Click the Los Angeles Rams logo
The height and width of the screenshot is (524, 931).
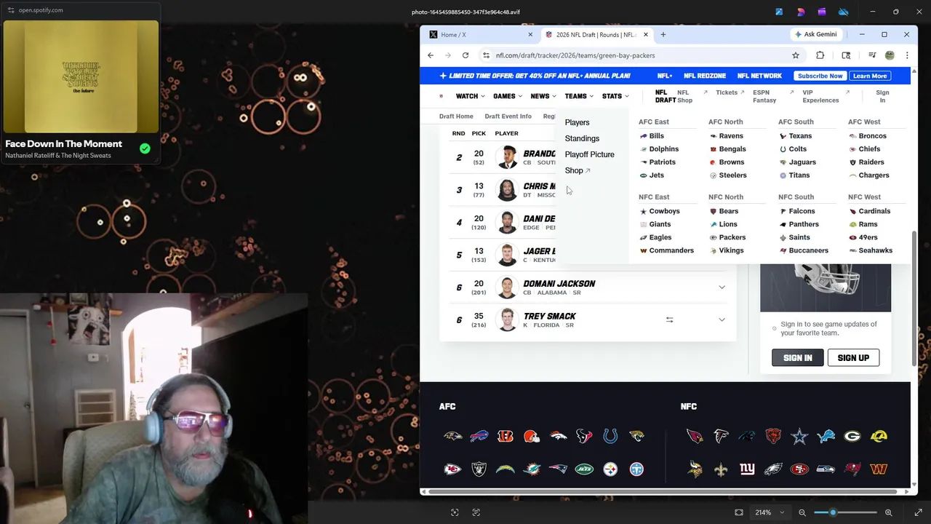[x=879, y=436]
